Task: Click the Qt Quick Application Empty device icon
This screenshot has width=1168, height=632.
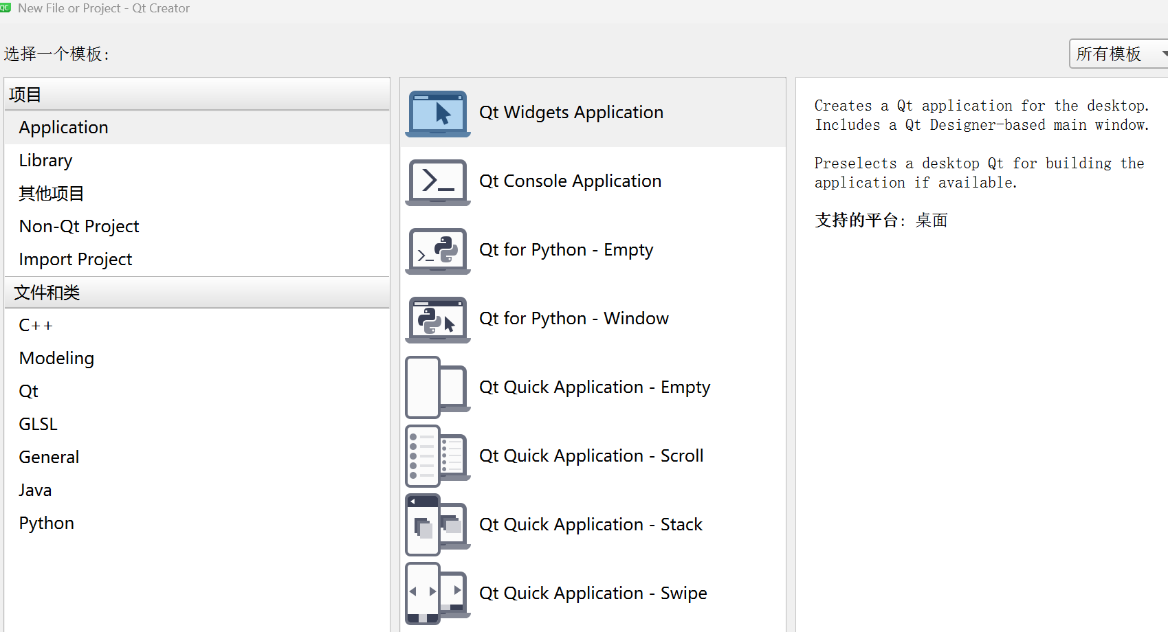Action: pyautogui.click(x=438, y=387)
